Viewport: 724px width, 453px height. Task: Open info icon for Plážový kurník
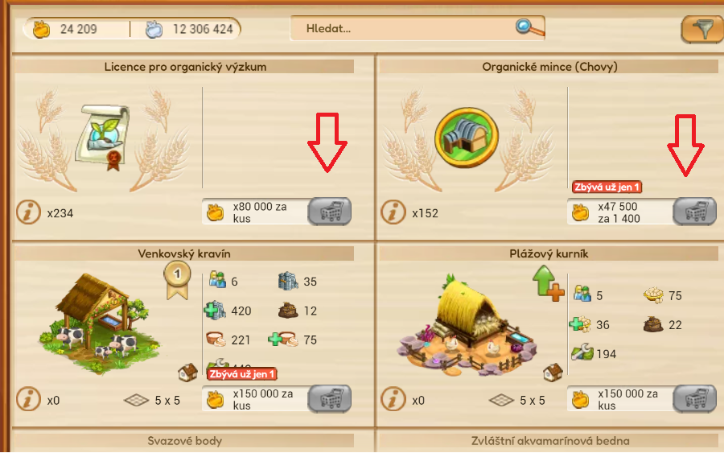point(393,399)
